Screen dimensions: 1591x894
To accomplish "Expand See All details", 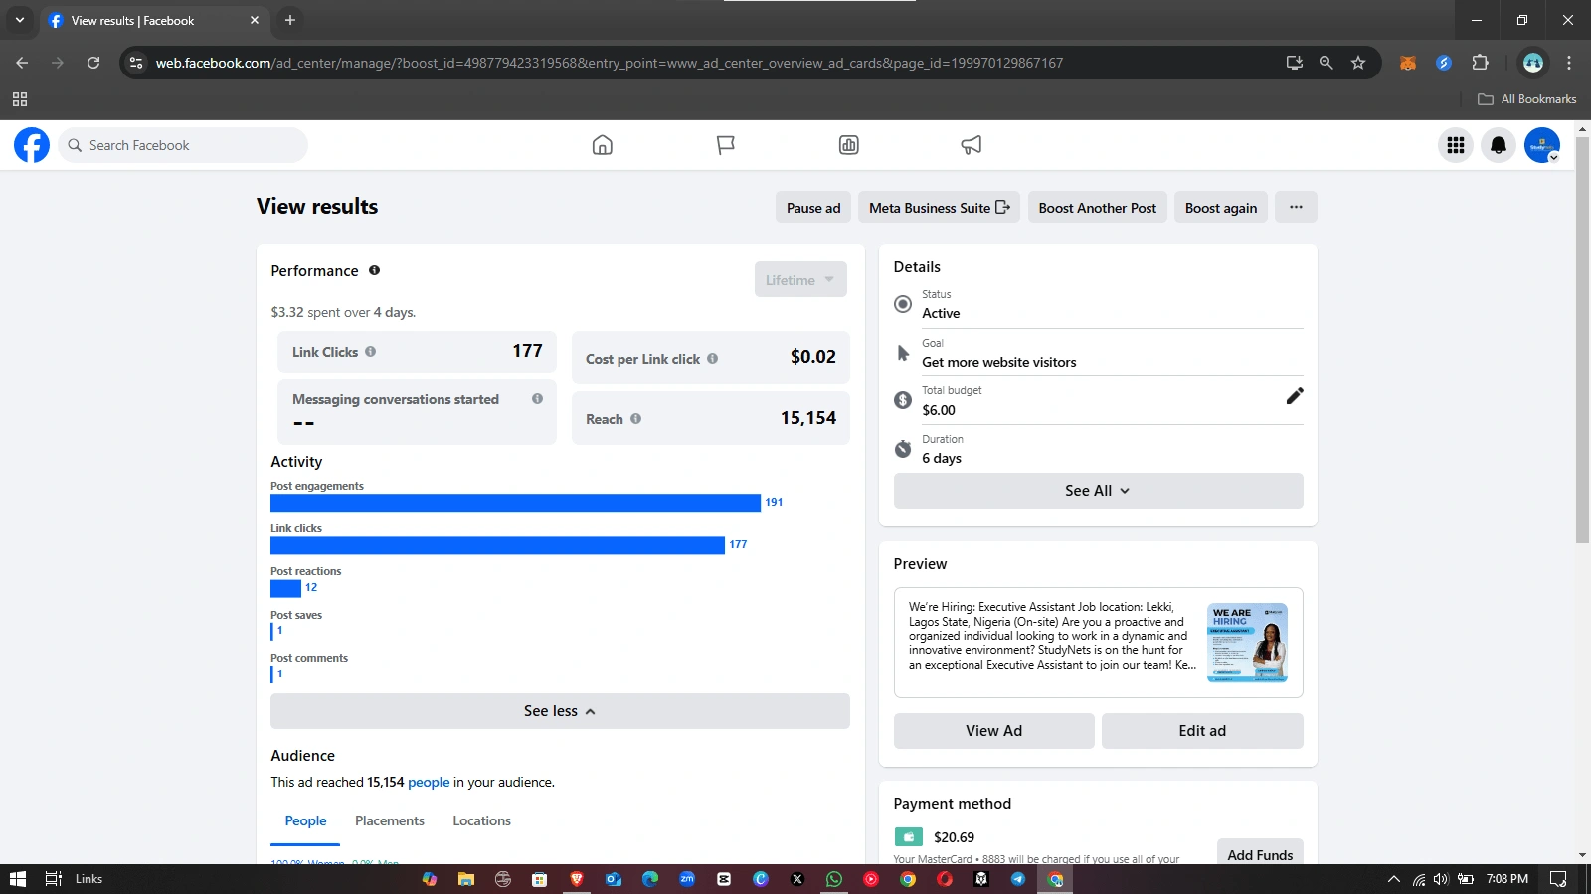I will [x=1098, y=491].
